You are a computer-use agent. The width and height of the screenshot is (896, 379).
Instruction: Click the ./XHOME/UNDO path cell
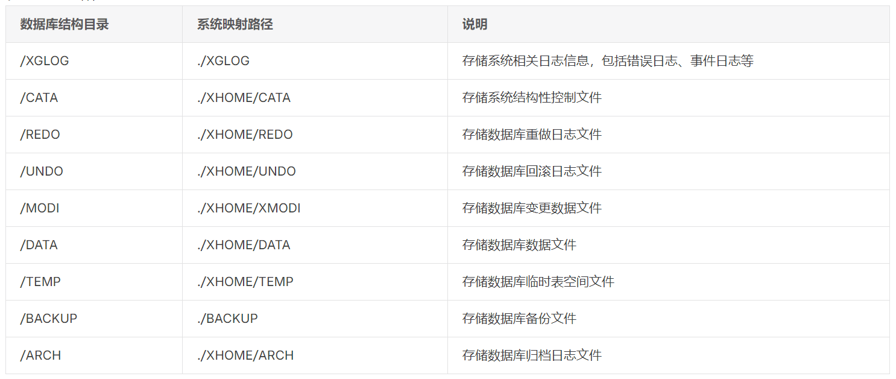coord(246,171)
